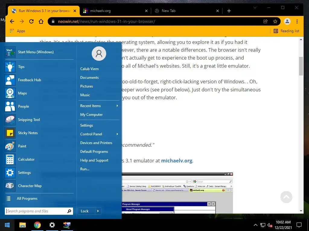Viewport: 309px width, 231px height.
Task: Open the notification center icon
Action: point(299,225)
